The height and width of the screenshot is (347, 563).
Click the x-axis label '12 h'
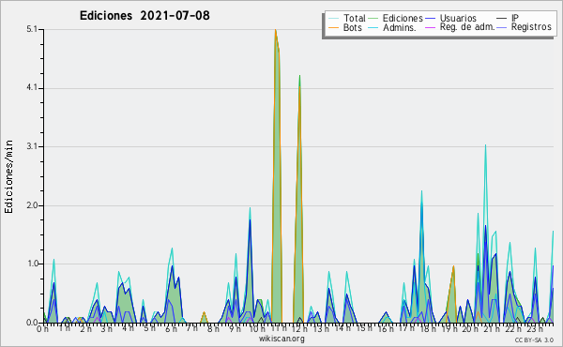pyautogui.click(x=299, y=329)
